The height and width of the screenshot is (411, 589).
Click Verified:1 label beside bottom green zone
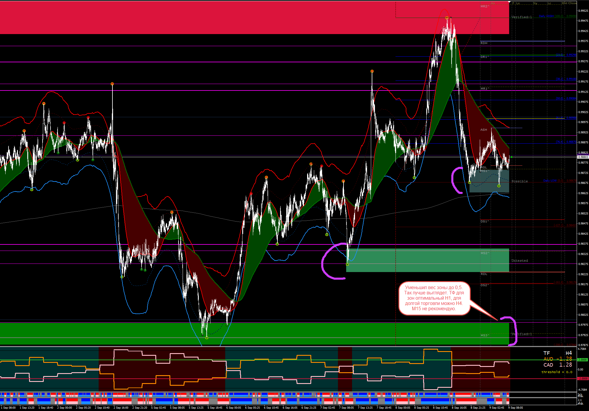(521, 334)
